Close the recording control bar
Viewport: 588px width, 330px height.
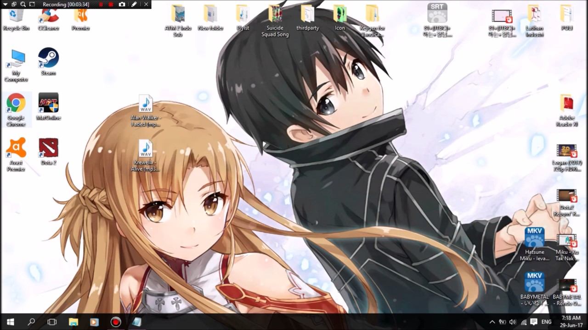pyautogui.click(x=146, y=4)
